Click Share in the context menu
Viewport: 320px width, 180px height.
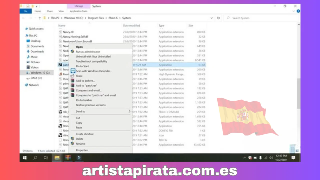pyautogui.click(x=79, y=76)
